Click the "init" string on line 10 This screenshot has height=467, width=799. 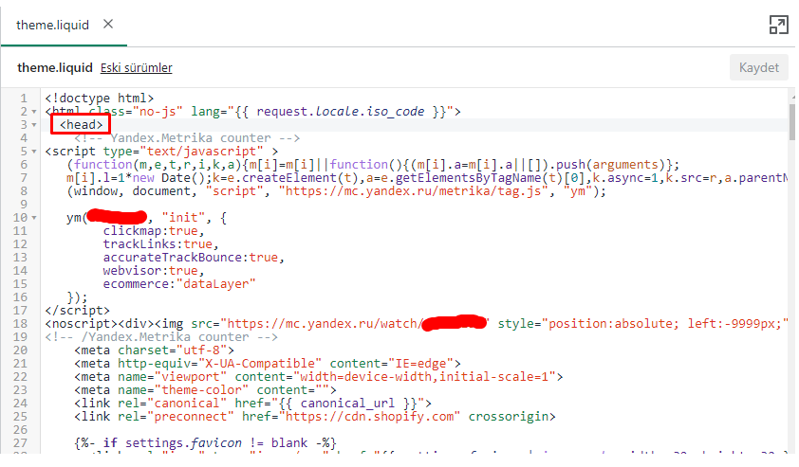click(x=183, y=218)
